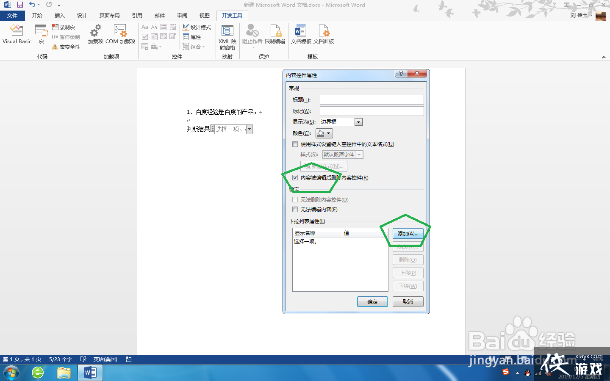Click the 添加(A)... button
This screenshot has height=381, width=610.
point(408,234)
